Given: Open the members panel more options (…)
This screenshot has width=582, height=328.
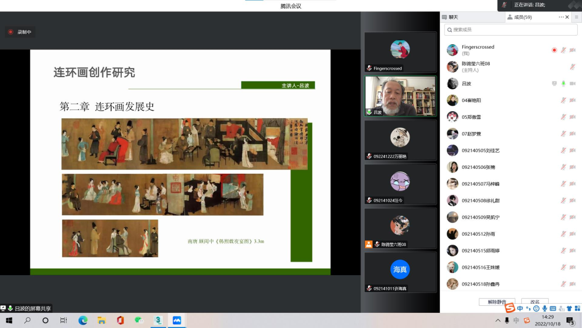Looking at the screenshot, I should click(561, 17).
